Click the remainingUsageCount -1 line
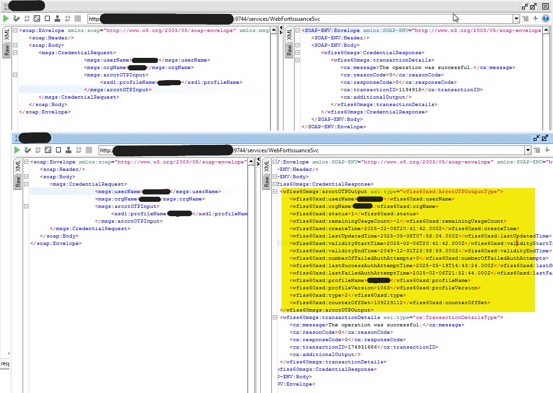553x393 pixels. (x=398, y=221)
